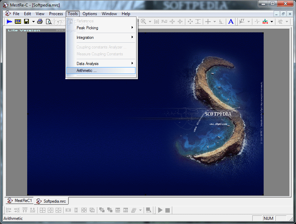Click the tile horizontally layout icon
296x224 pixels.
click(118, 210)
